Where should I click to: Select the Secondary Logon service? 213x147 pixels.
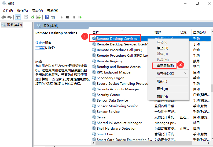click(111, 78)
